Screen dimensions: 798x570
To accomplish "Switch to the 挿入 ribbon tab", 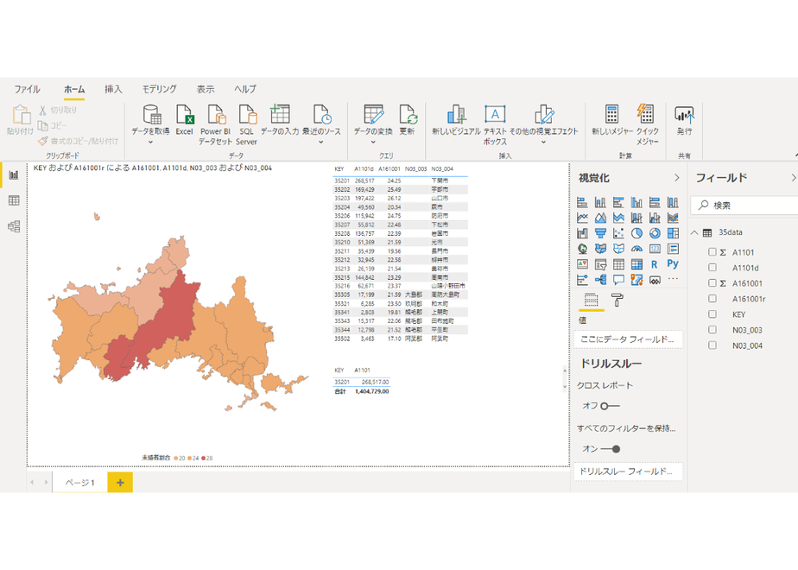I will pyautogui.click(x=113, y=89).
